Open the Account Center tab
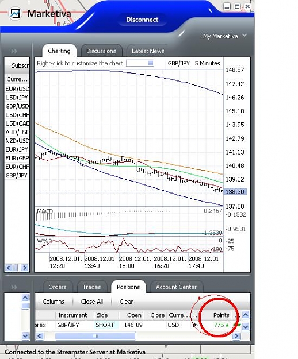The width and height of the screenshot is (298, 359). 176,287
